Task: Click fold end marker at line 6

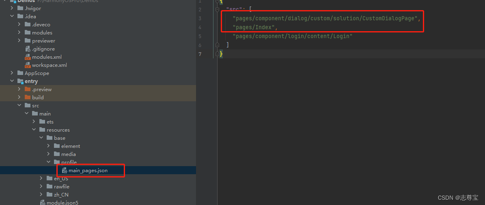Action: point(217,45)
